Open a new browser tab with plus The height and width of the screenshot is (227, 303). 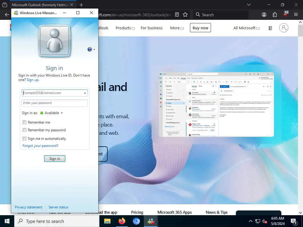click(81, 5)
